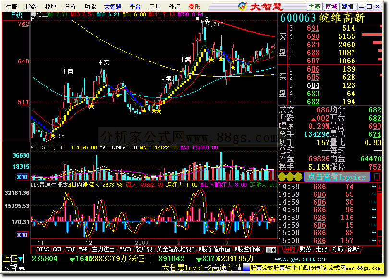390x279 pixels.
Task: Open the 工具 menu
Action: [155, 6]
